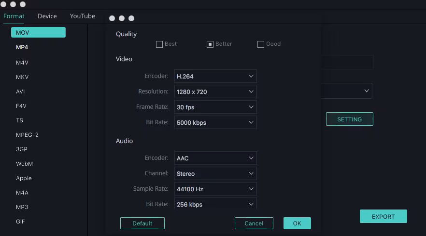Switch to the YouTube tab
This screenshot has width=426, height=236.
[83, 16]
